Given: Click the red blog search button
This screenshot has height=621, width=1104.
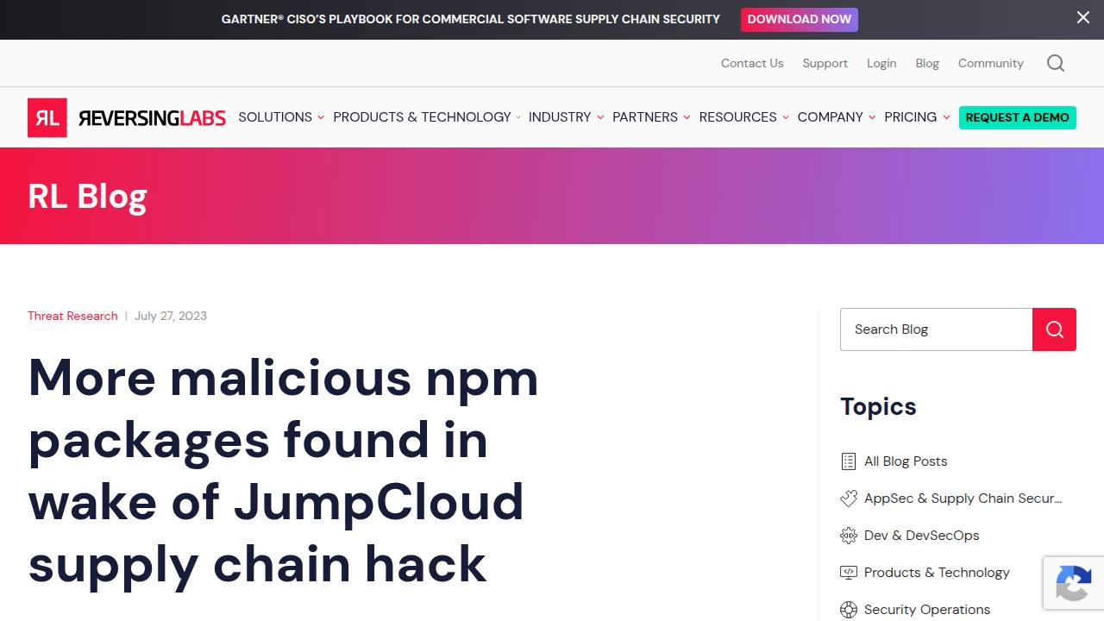Looking at the screenshot, I should (x=1054, y=329).
